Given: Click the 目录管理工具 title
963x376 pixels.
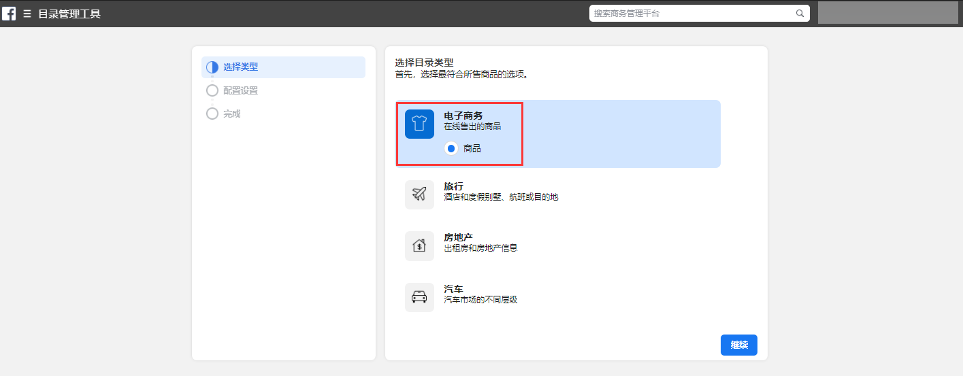Looking at the screenshot, I should 69,14.
